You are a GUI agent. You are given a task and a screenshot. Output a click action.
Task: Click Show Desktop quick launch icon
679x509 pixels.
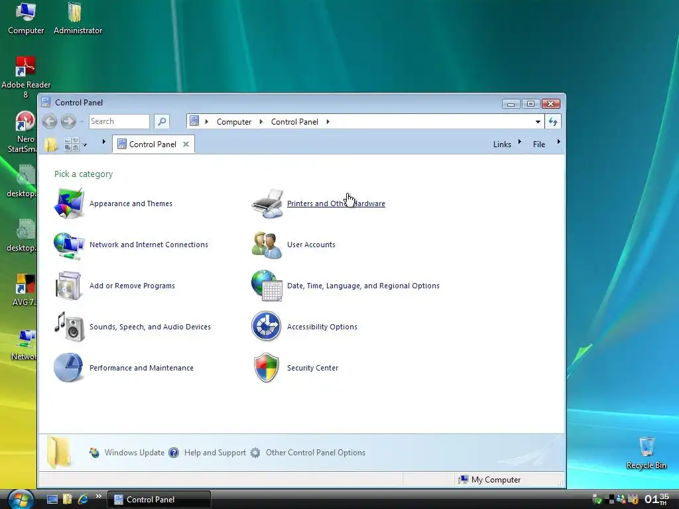coord(52,500)
